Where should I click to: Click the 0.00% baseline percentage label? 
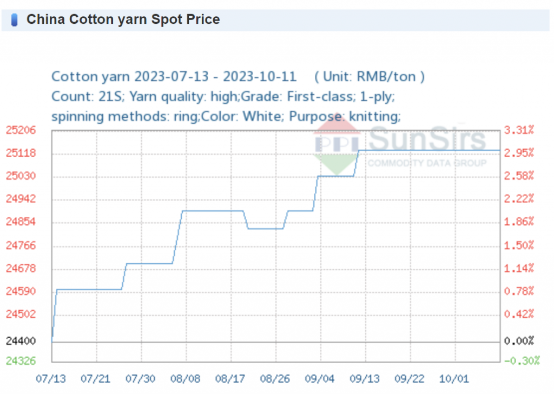(x=519, y=341)
